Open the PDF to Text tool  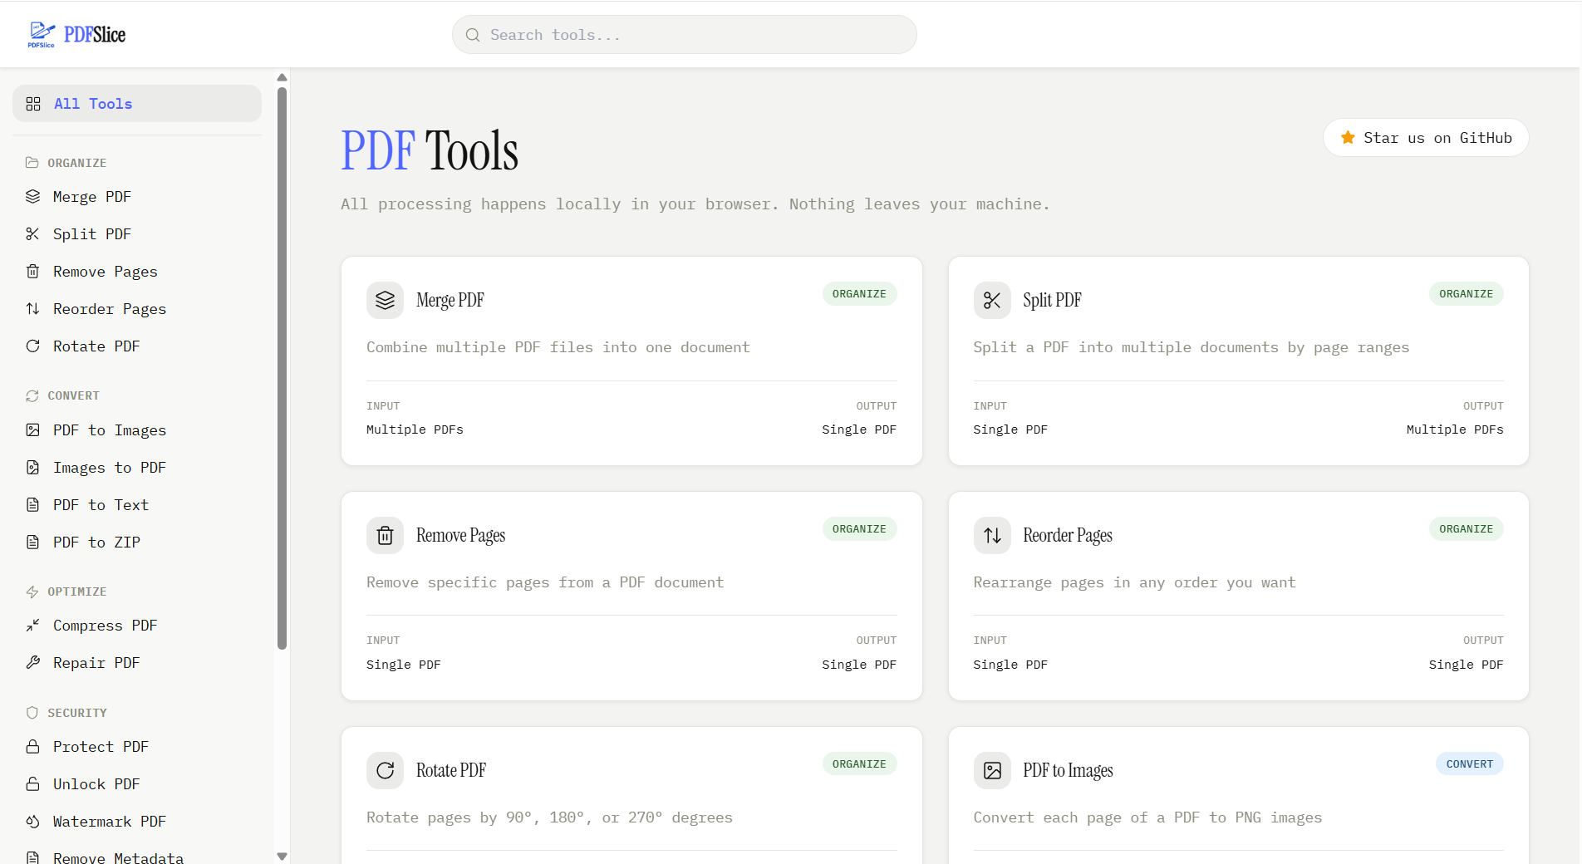point(101,504)
